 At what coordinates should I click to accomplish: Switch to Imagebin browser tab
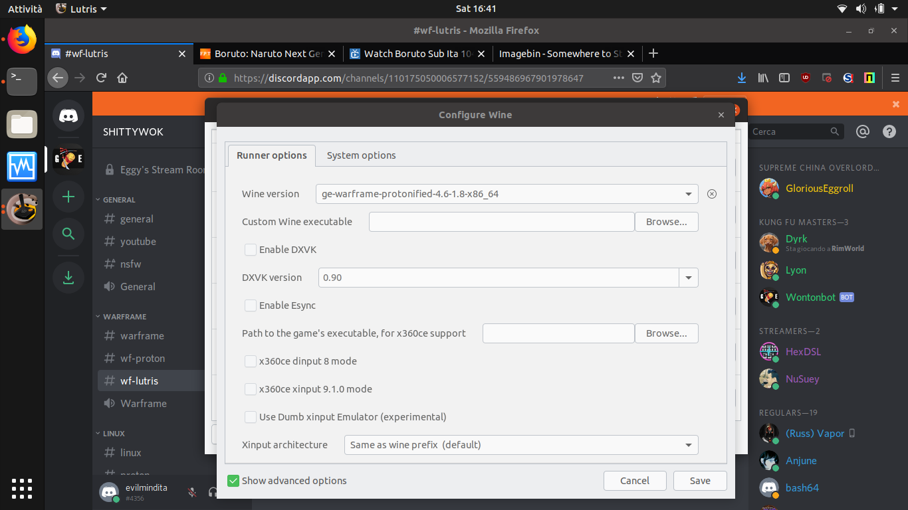(566, 54)
